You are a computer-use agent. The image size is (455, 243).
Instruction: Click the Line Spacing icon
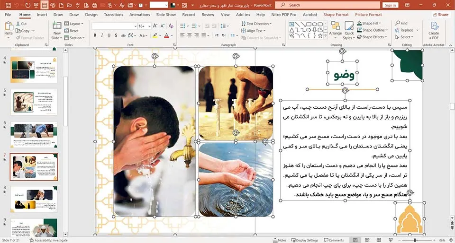click(223, 26)
